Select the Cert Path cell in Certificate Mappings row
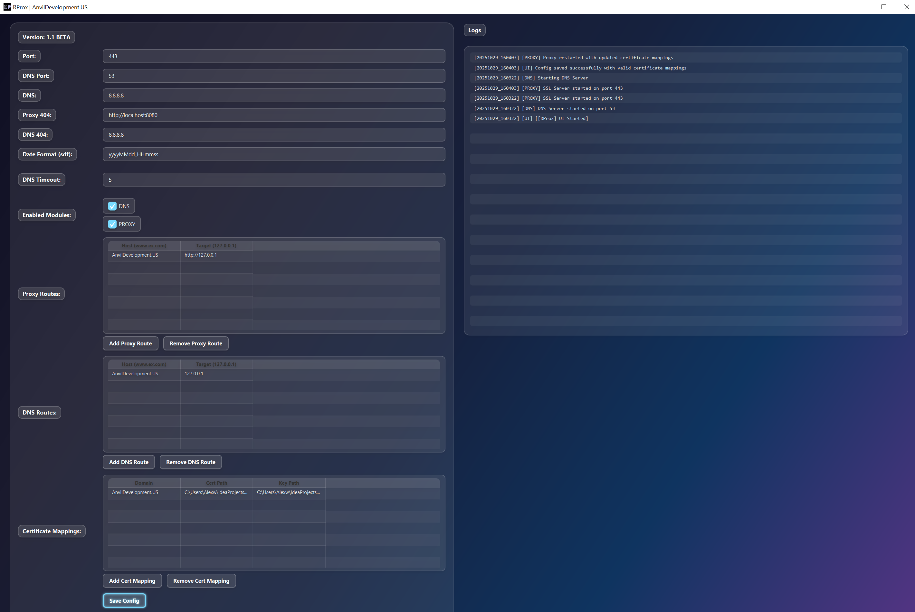 tap(216, 493)
